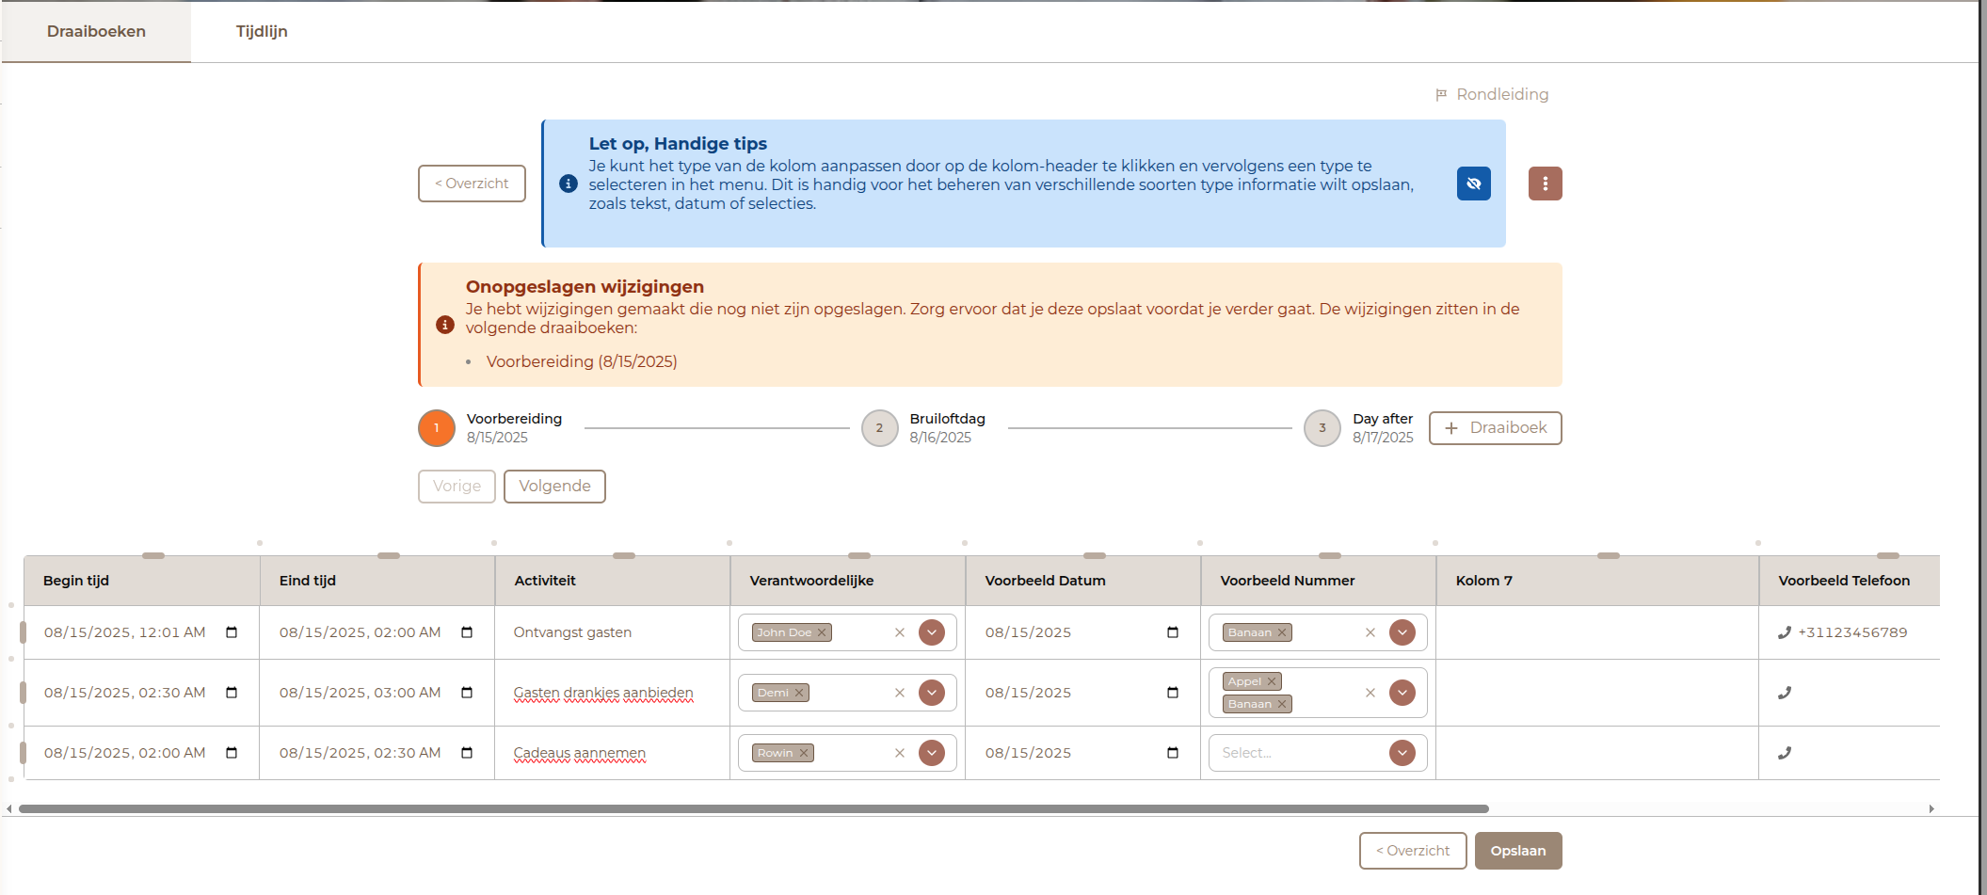
Task: Expand Voorbeeld Nummer dropdown in Ontvangst gasten row
Action: [x=1402, y=632]
